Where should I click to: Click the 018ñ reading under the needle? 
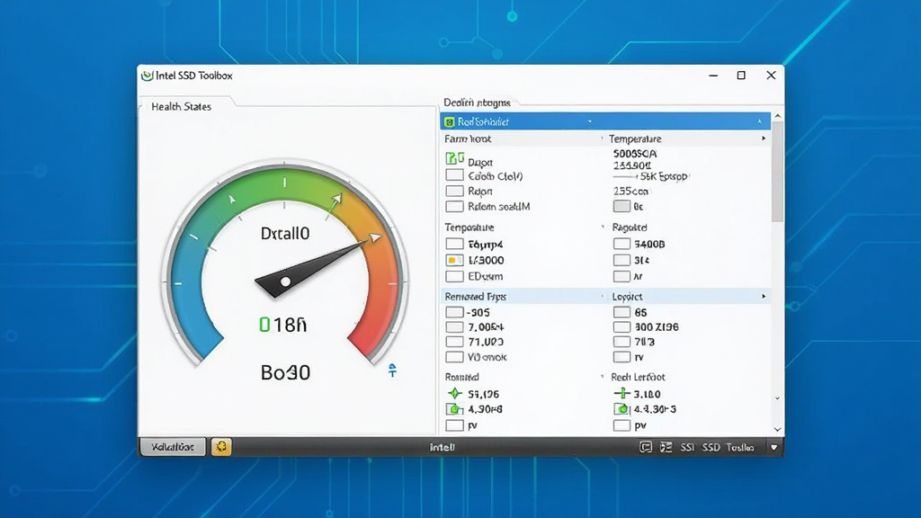tap(282, 325)
